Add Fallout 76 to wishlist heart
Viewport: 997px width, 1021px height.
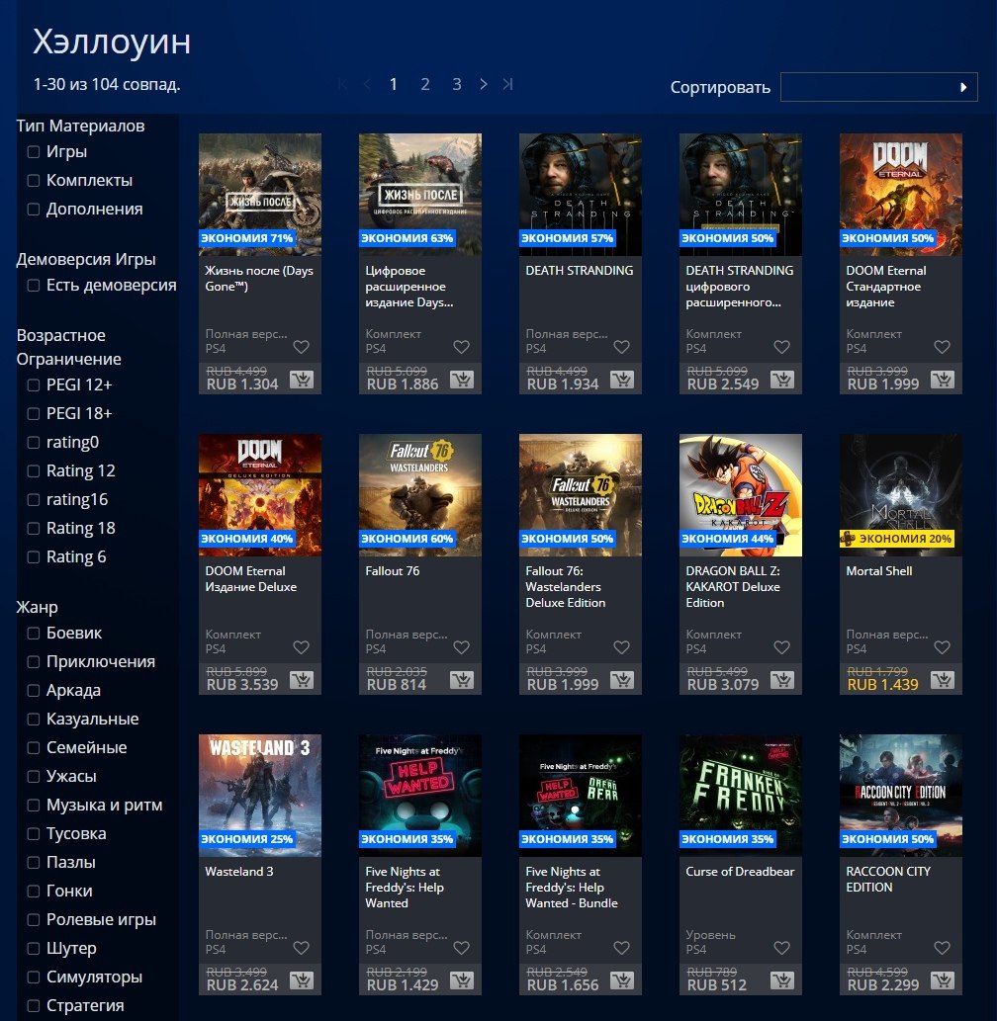(x=461, y=647)
